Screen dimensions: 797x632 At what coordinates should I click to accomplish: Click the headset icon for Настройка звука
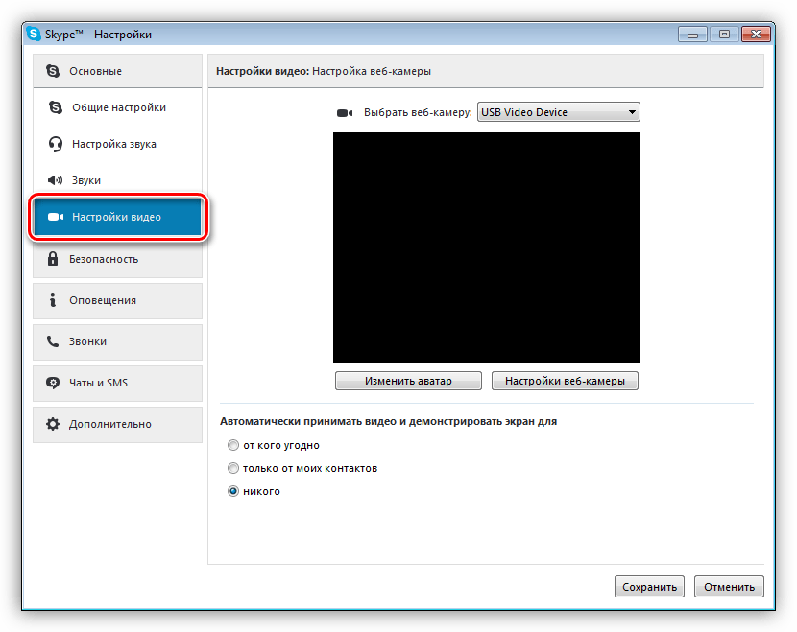coord(55,144)
